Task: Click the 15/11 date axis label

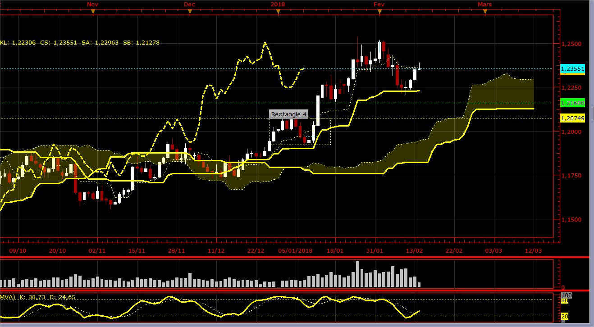Action: click(137, 250)
